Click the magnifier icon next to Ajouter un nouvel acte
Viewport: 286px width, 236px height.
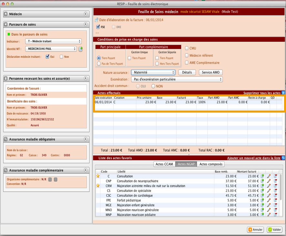click(x=283, y=158)
